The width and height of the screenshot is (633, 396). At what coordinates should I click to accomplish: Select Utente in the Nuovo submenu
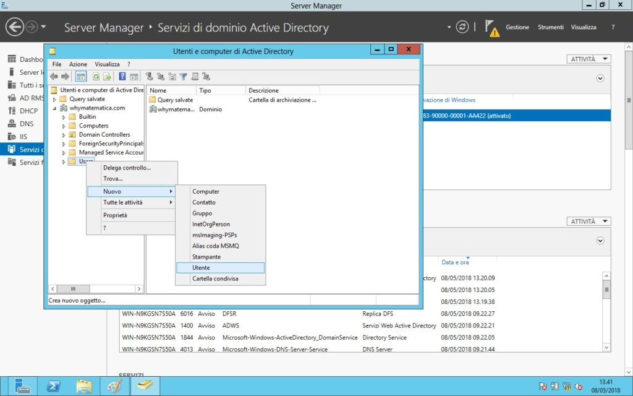click(x=221, y=267)
